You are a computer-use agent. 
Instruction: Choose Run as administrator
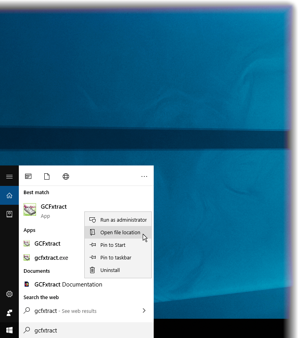pyautogui.click(x=118, y=220)
